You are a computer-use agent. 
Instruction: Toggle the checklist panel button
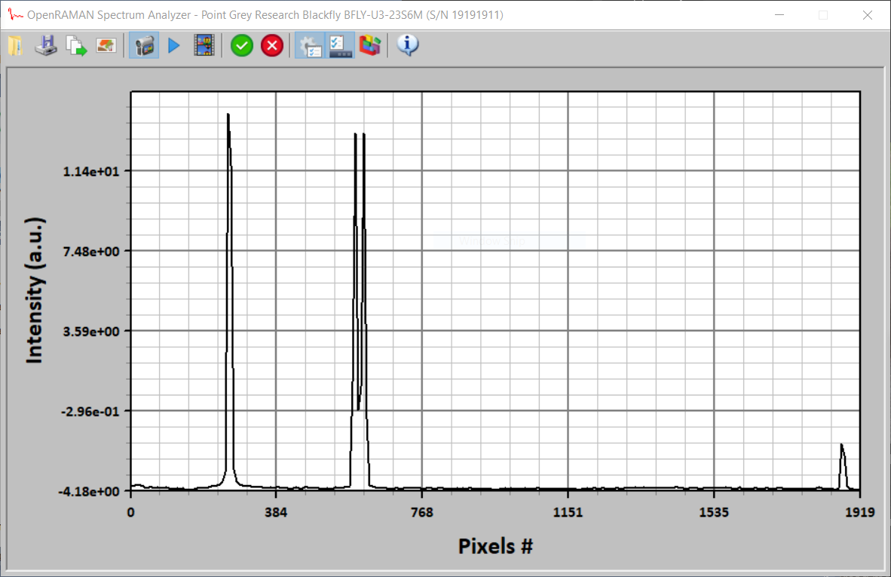(x=340, y=46)
